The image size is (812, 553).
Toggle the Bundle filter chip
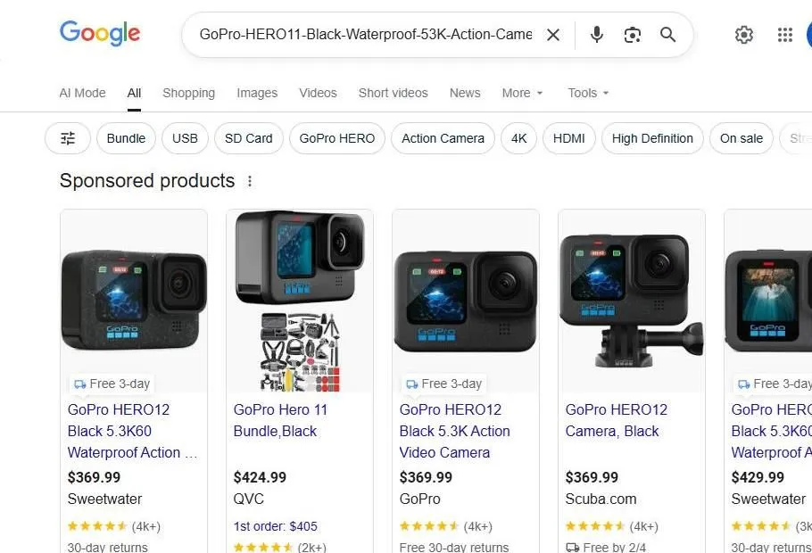[x=126, y=138]
